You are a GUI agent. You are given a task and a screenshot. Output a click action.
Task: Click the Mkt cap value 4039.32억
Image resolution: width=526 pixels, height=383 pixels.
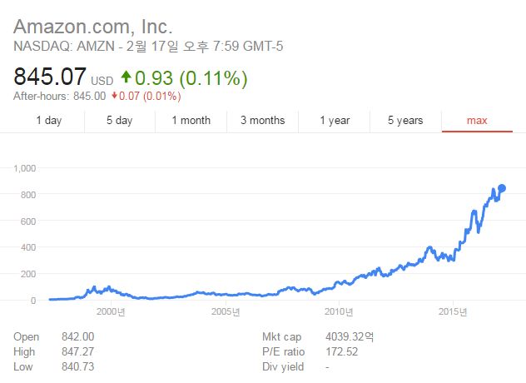(350, 336)
